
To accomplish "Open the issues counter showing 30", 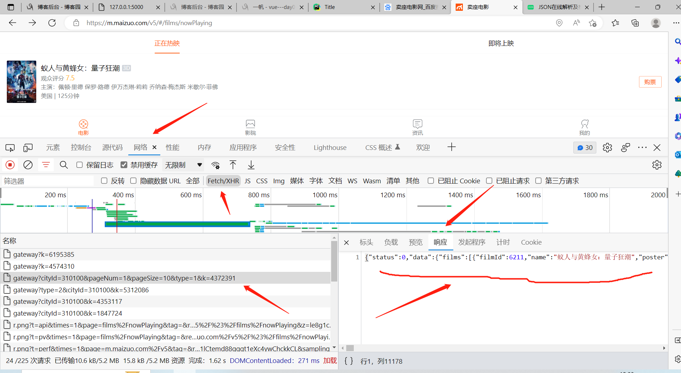I will point(585,148).
